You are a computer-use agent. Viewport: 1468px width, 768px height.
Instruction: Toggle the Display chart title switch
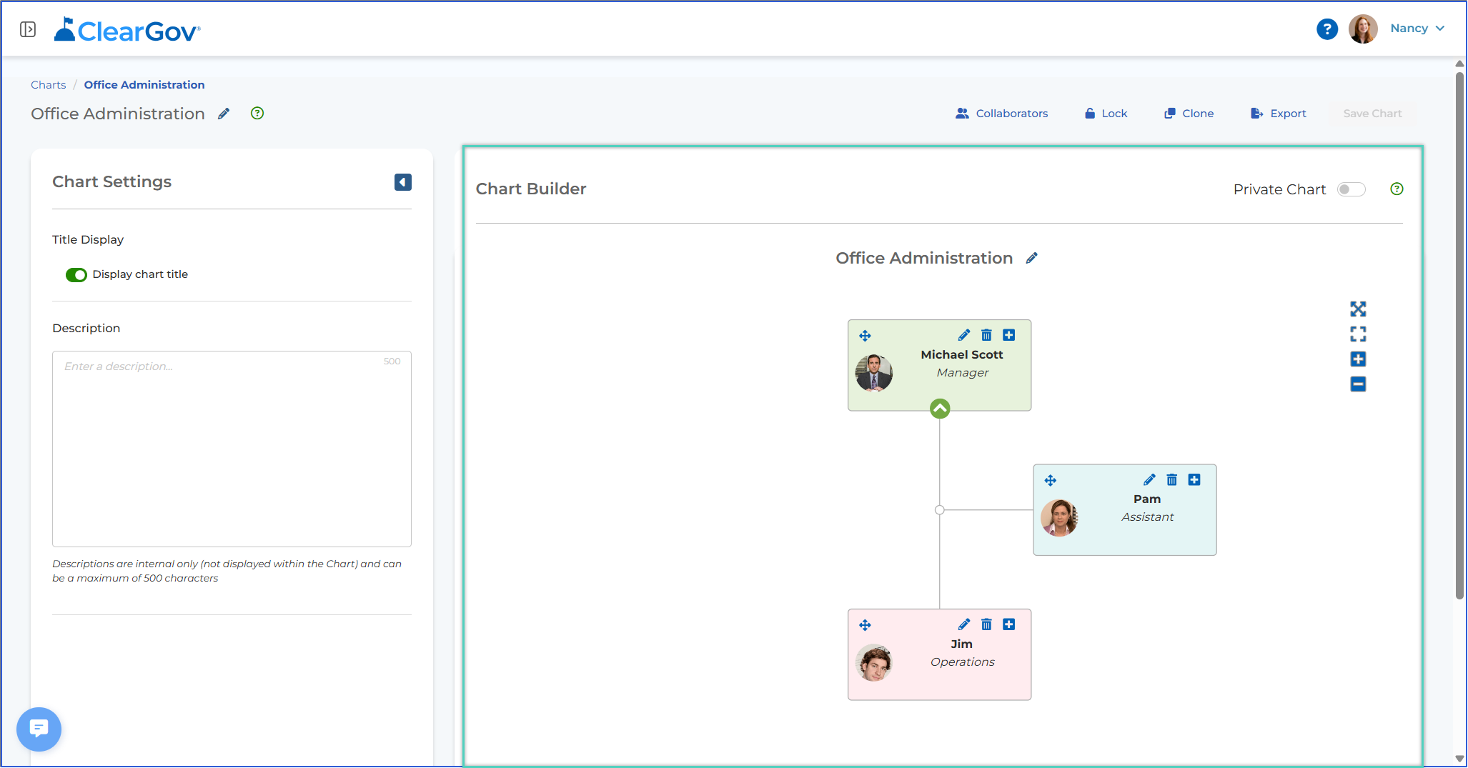[76, 275]
